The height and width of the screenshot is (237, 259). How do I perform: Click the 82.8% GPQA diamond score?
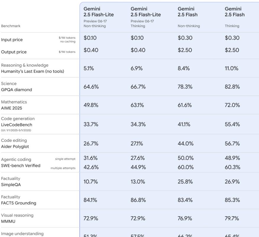pos(232,87)
